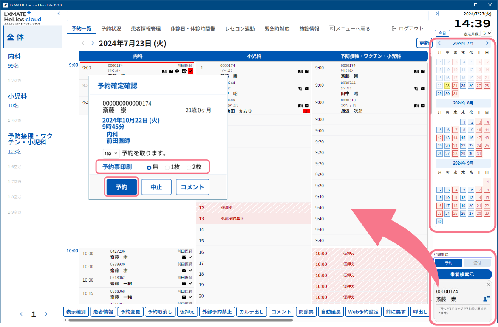Go to next page arrow in left sidebar
The width and height of the screenshot is (498, 327).
(x=46, y=314)
